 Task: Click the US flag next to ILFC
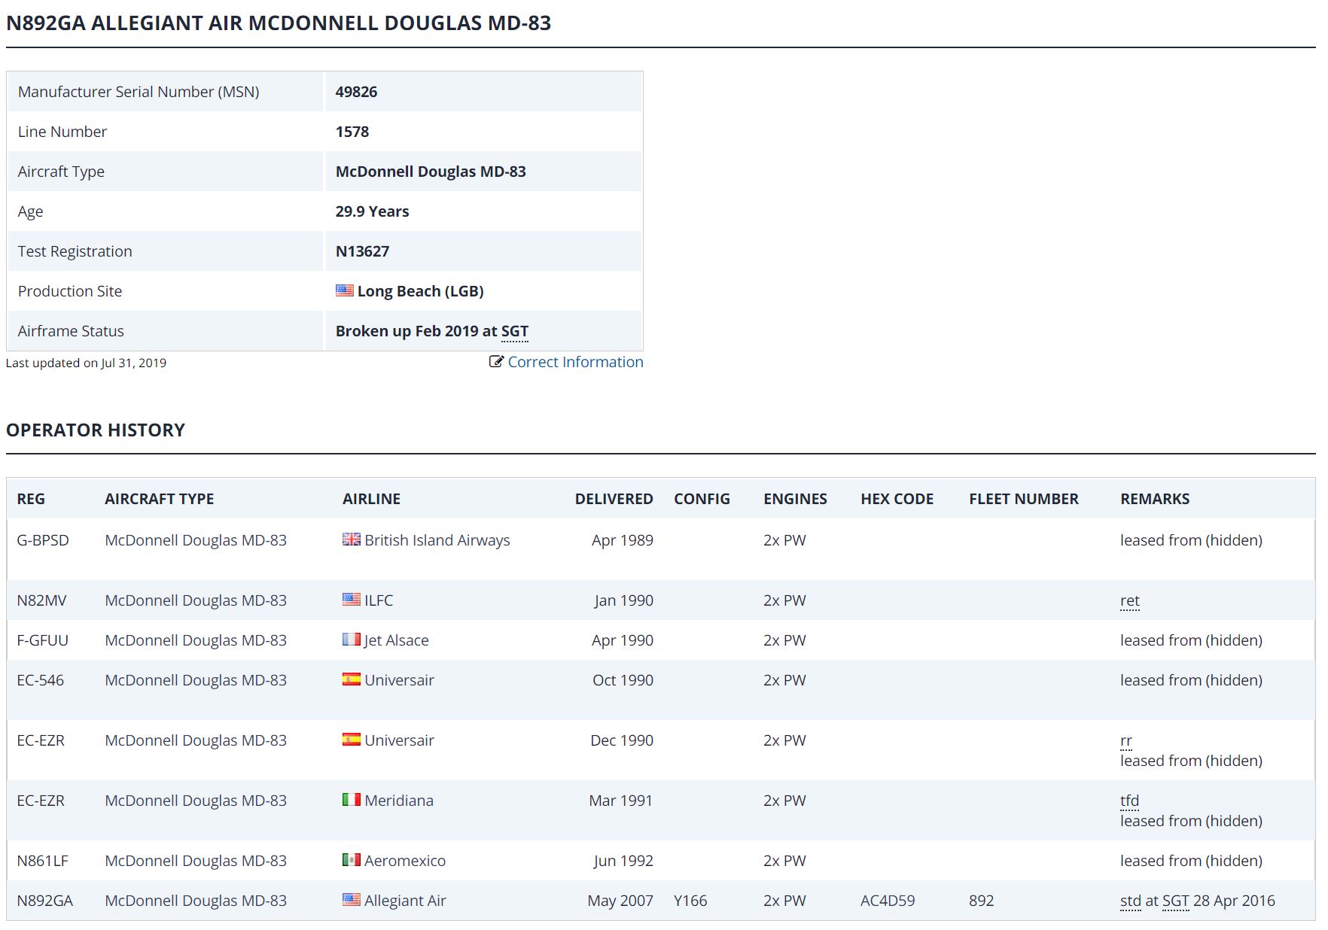pyautogui.click(x=352, y=600)
